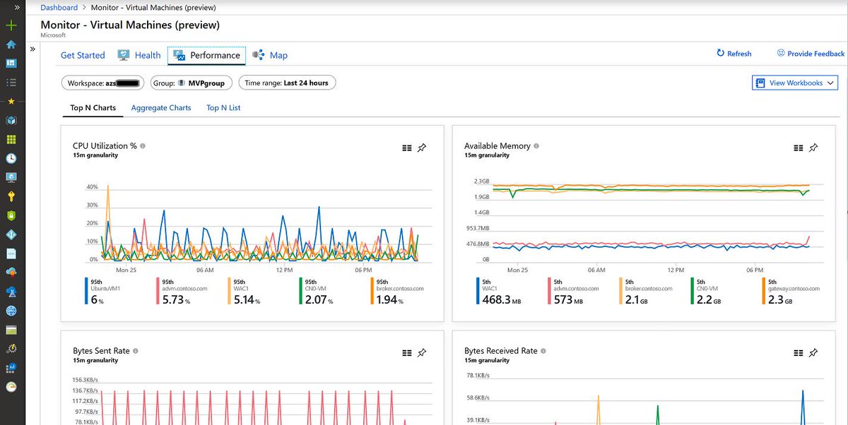
Task: Change Time range Last 24 hours
Action: 286,83
